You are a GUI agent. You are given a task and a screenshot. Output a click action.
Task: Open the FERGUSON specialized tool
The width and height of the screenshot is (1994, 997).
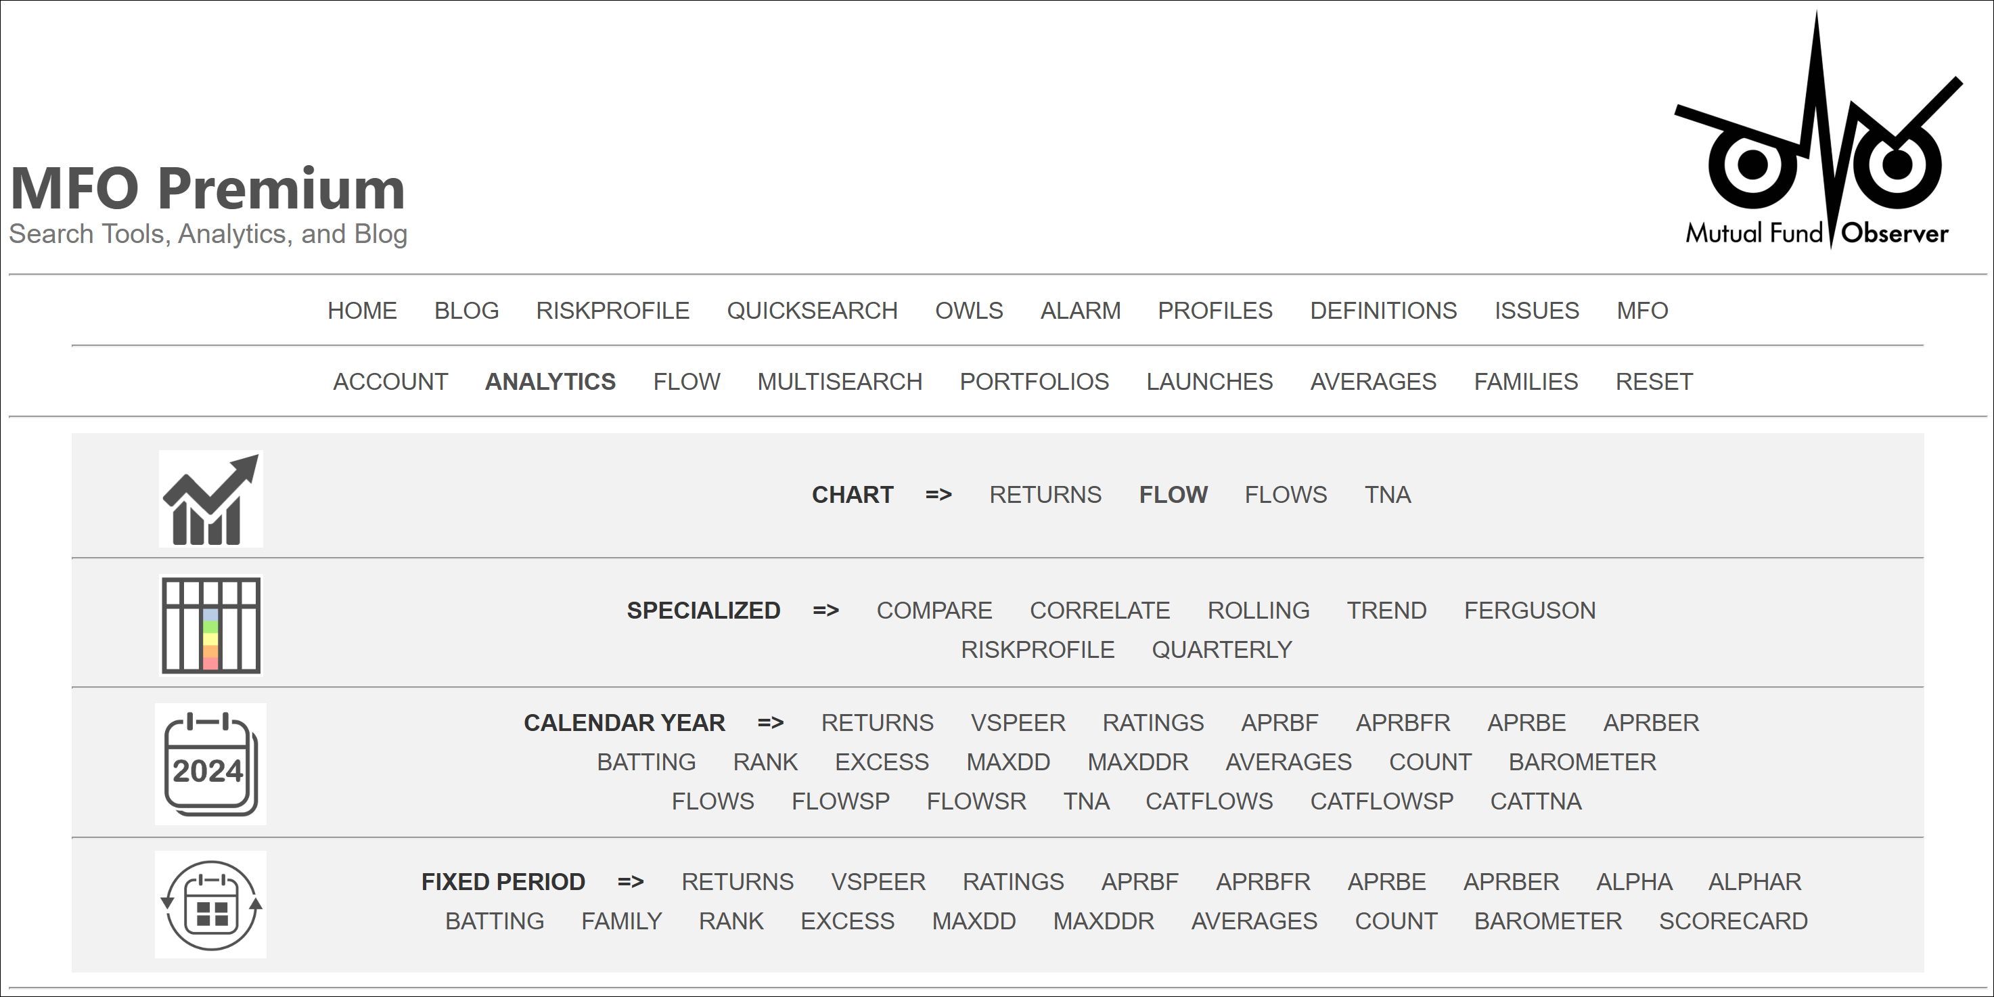(1530, 611)
